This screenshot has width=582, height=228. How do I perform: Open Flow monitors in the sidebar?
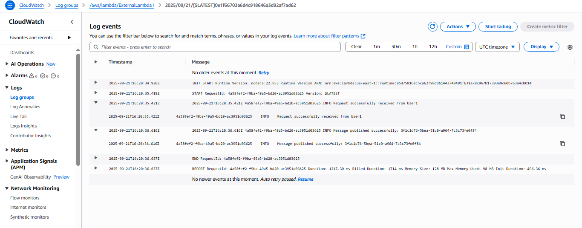click(25, 198)
